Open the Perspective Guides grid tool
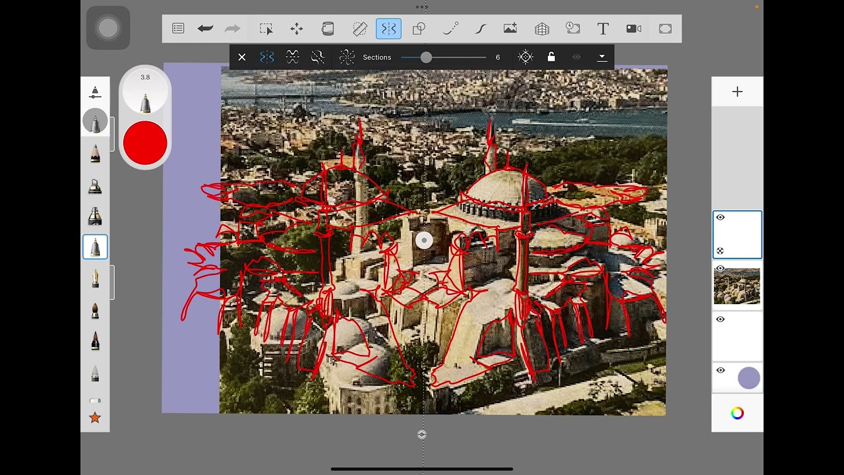This screenshot has height=475, width=844. 542,28
